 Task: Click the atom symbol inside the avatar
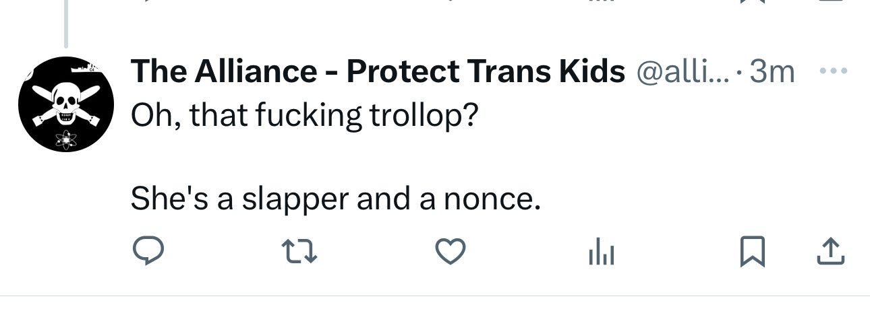click(65, 140)
